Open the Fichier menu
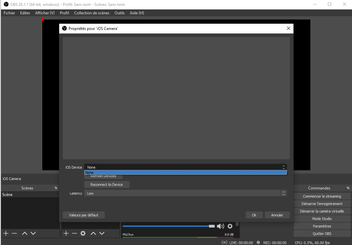This screenshot has width=352, height=245. pos(9,13)
